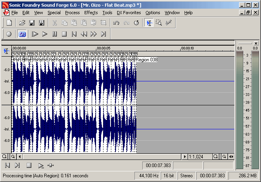Close the play meters panel
Screen dimensions: 261x182
tap(256, 43)
